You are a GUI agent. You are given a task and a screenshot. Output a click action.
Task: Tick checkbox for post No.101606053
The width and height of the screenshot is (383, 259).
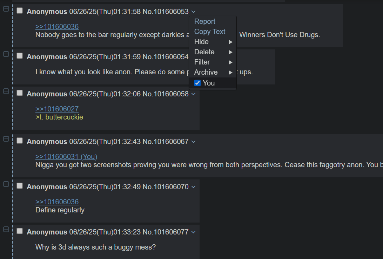click(x=20, y=11)
